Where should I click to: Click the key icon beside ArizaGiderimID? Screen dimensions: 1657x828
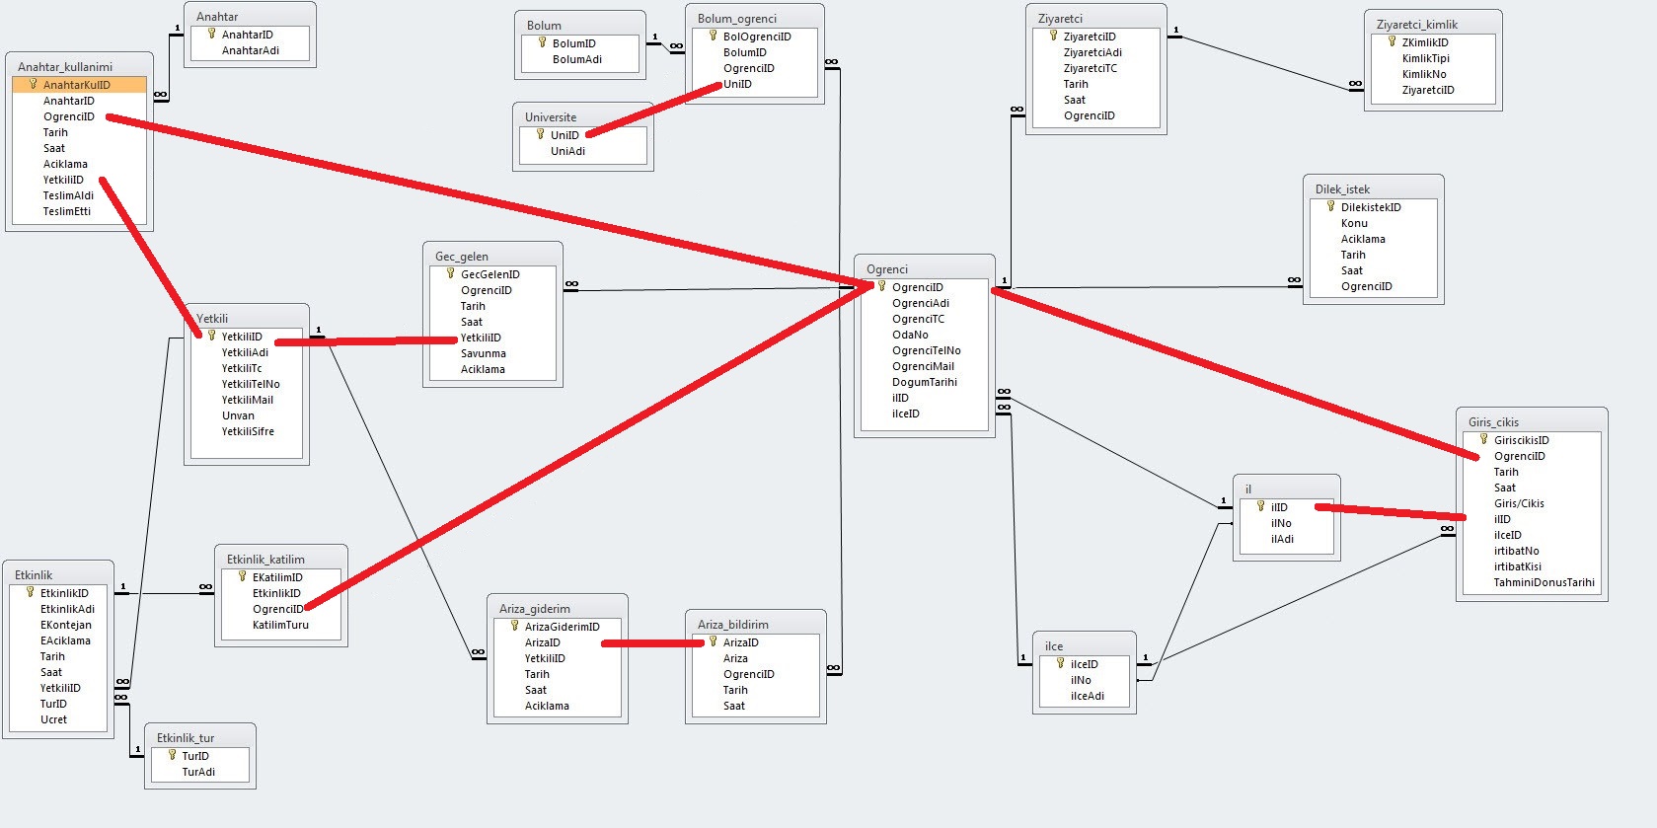514,627
